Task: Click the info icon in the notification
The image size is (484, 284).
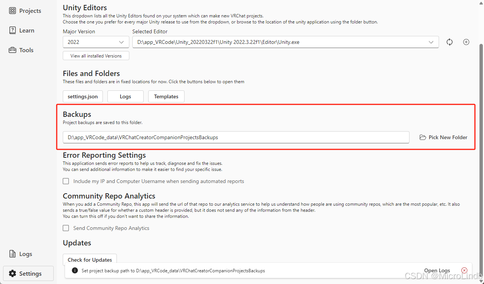Action: 75,271
